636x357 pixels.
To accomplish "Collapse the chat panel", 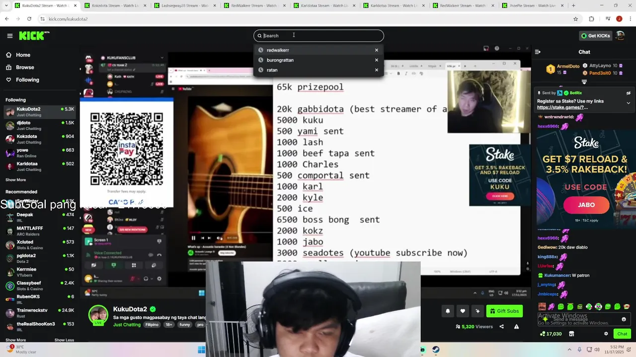I will point(538,52).
